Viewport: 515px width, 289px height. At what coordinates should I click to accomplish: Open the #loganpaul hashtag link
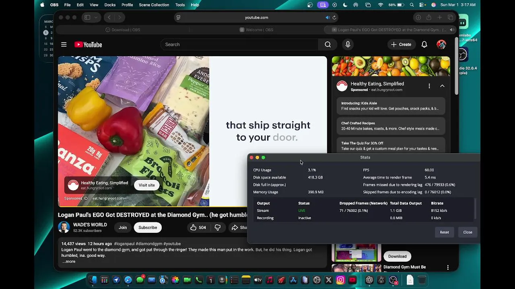point(124,244)
